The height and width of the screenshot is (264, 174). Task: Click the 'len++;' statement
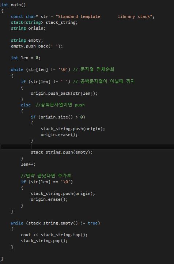point(28,164)
